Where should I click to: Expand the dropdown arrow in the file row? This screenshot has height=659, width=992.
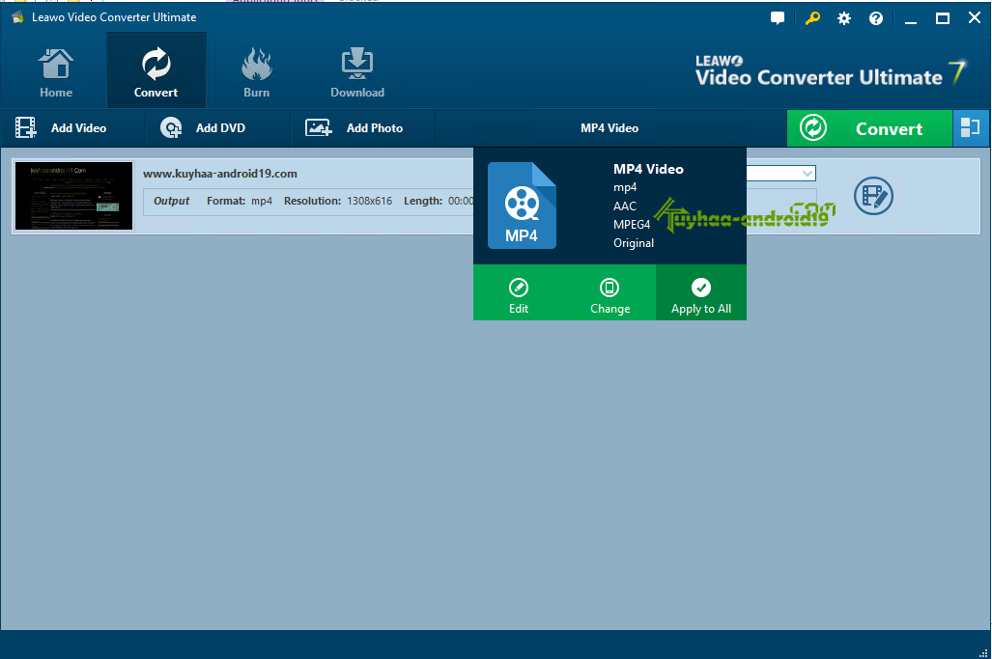pyautogui.click(x=808, y=173)
